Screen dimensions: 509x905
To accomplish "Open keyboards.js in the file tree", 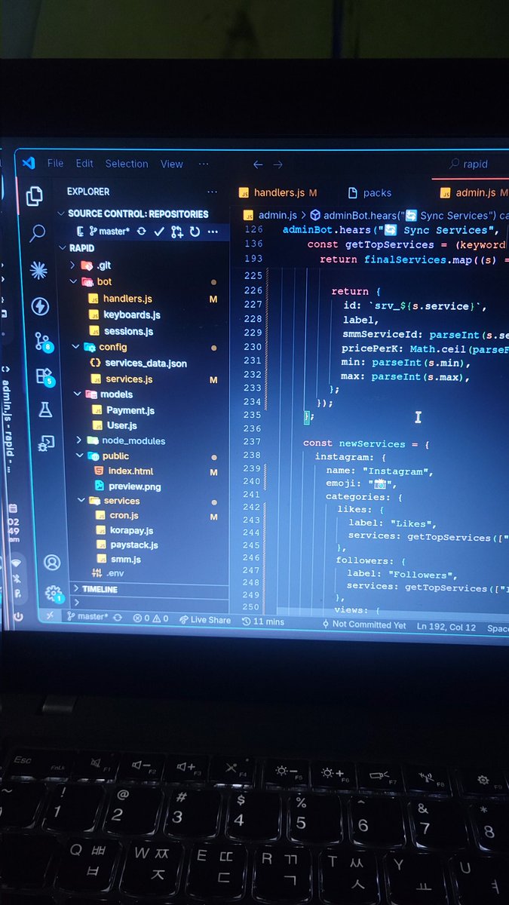I will pos(131,314).
